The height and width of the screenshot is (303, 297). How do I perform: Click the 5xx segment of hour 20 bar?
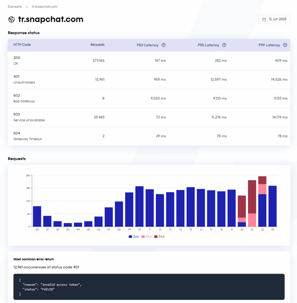click(x=242, y=207)
